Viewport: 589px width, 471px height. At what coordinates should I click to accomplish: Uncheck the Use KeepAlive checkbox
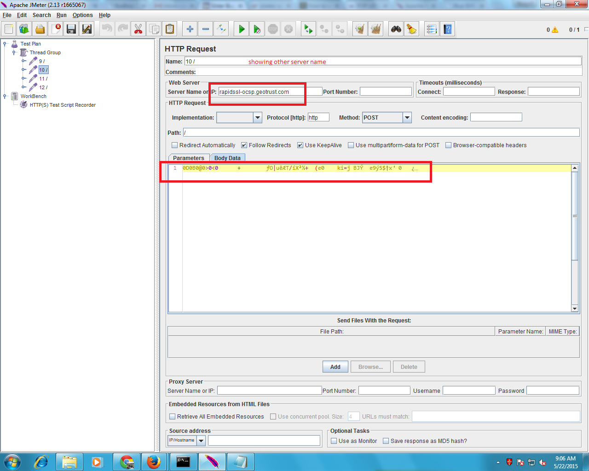(300, 145)
